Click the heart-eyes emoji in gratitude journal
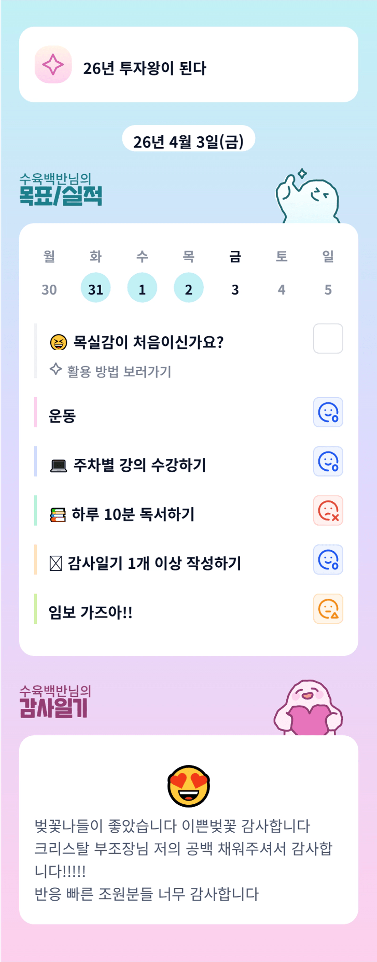 point(188,786)
